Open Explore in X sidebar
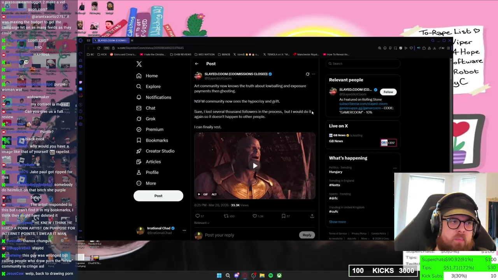 [148, 86]
